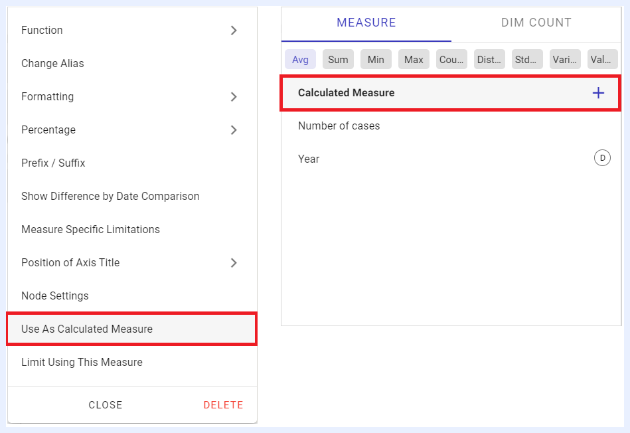Select the Cou... aggregation chip
630x433 pixels.
451,60
